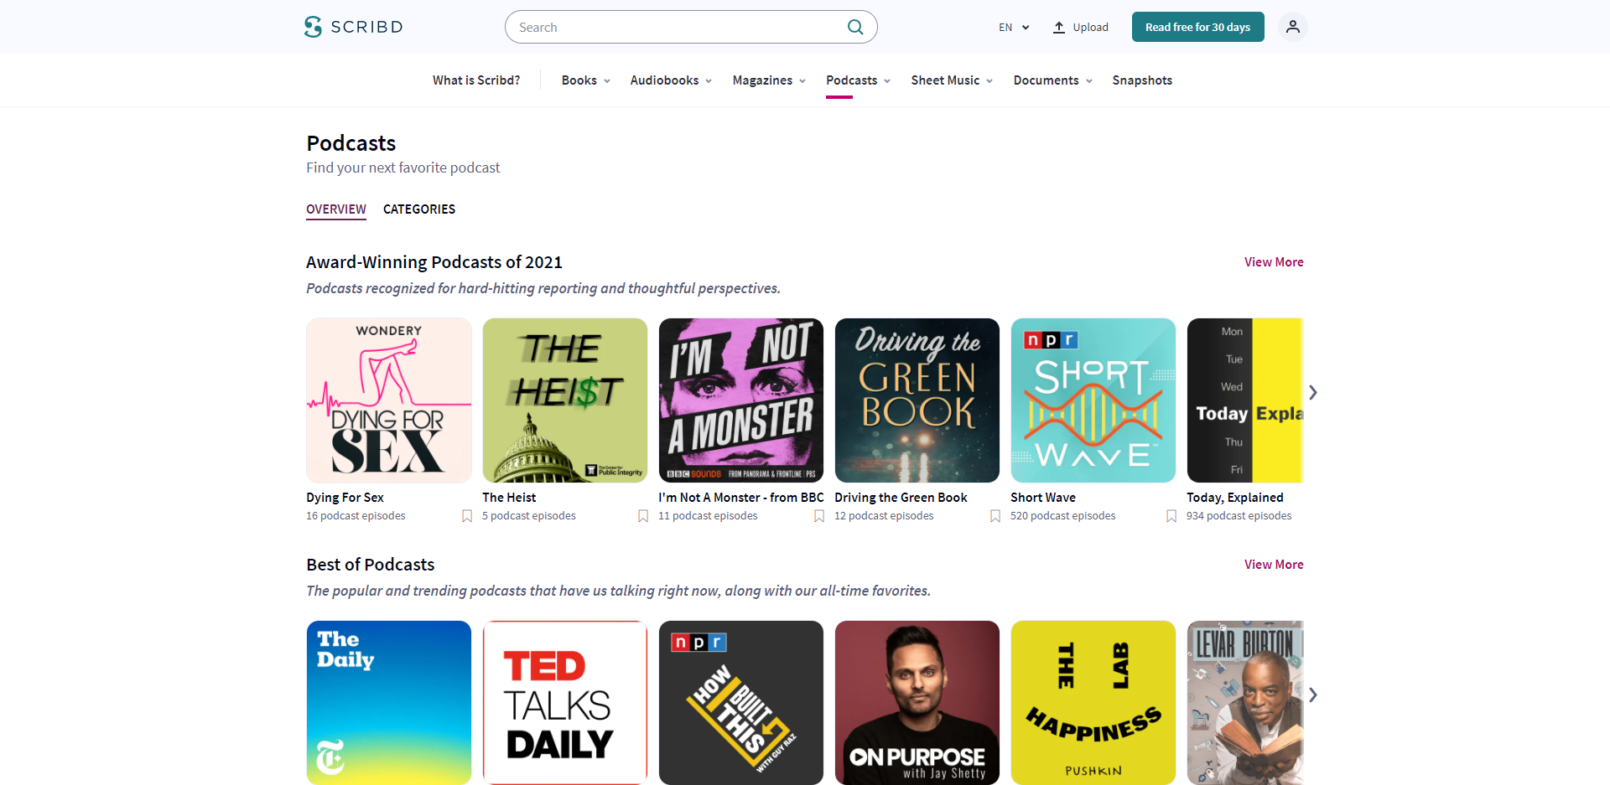Select Driving the Green Book cover

(x=917, y=400)
